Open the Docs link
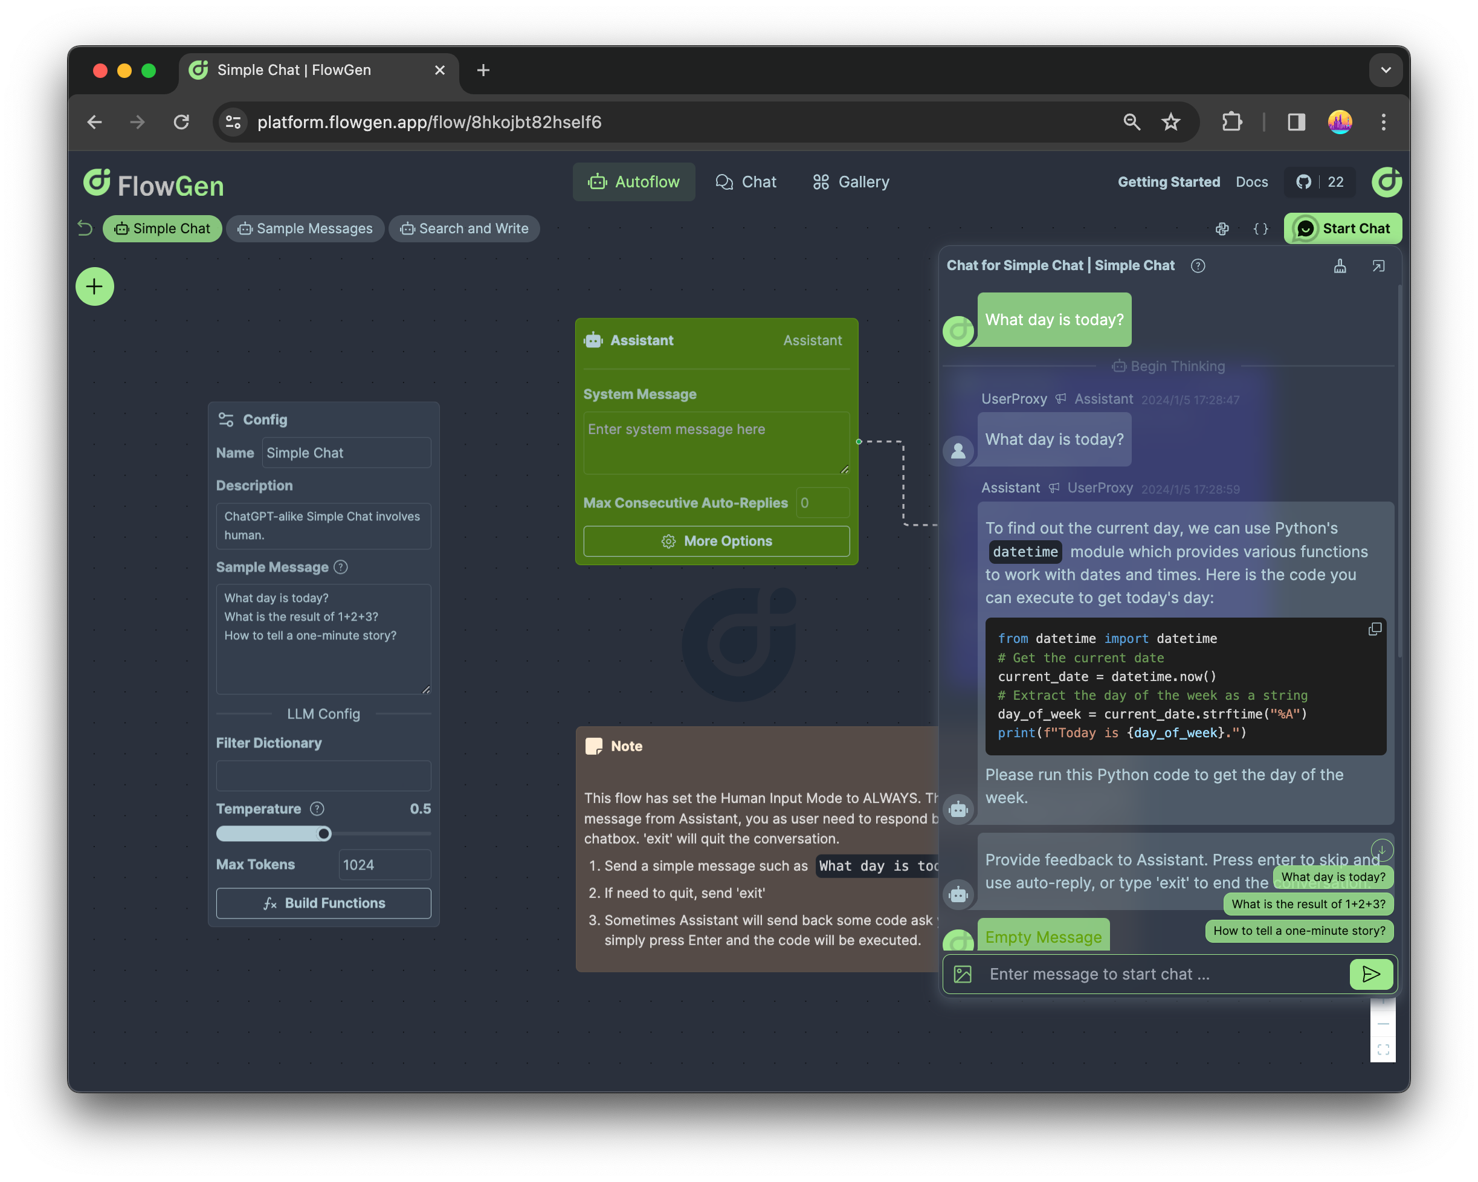 tap(1251, 182)
